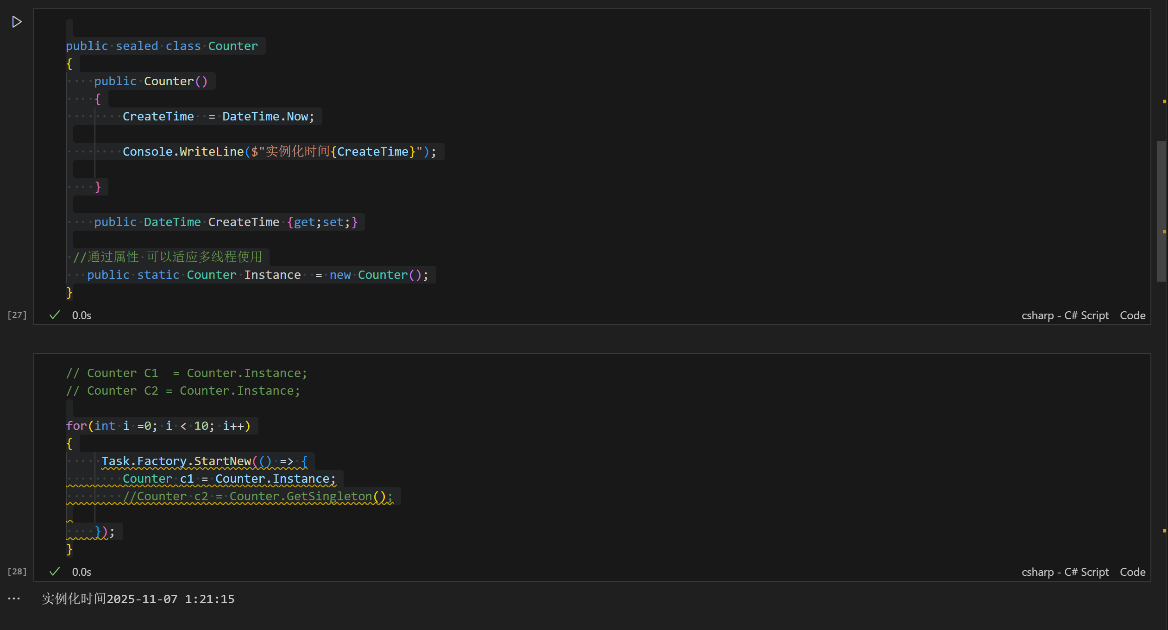Click the top yellow warning marker in overview ruler
The width and height of the screenshot is (1168, 630).
1164,101
